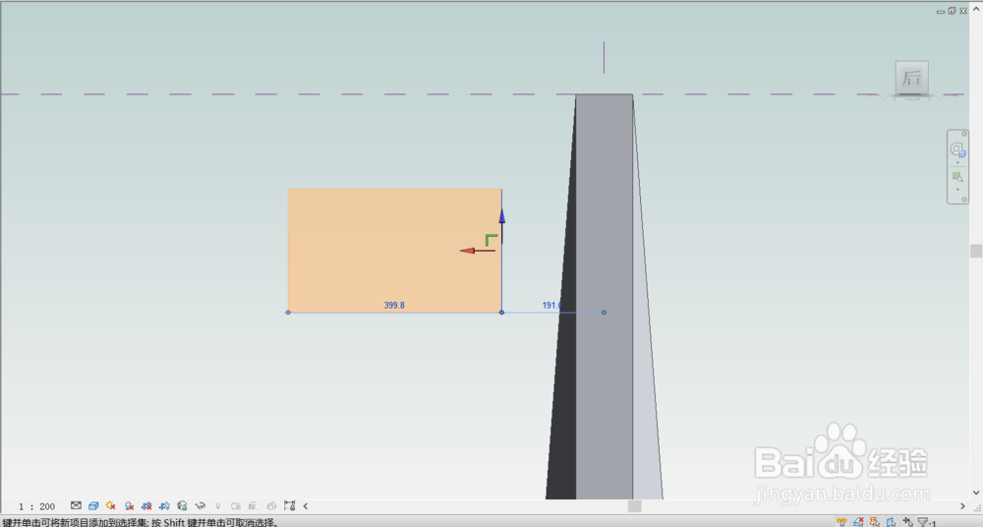Click highlight displacement sets icon
Screen dimensions: 983x527
click(271, 505)
